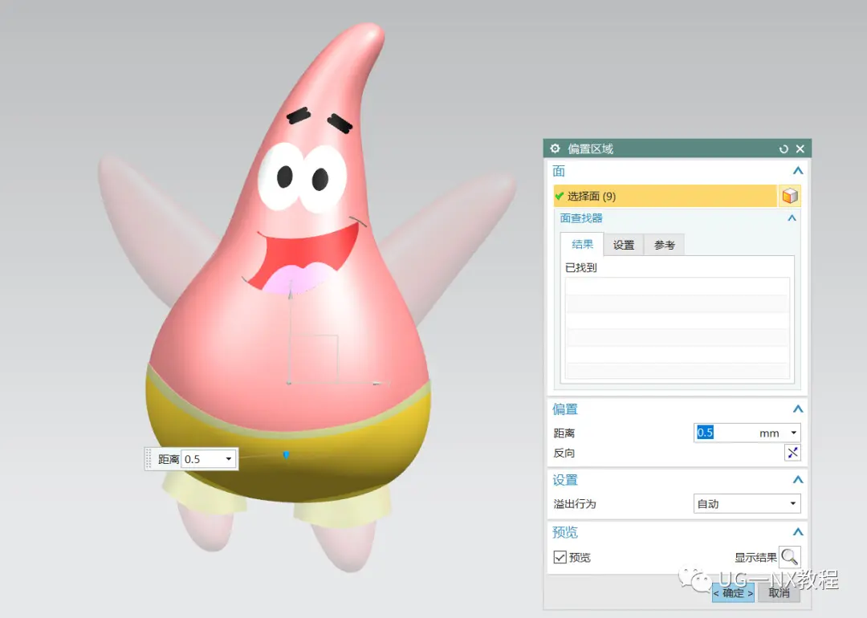Click the 显示结果 magnifier icon
Screen dimensions: 867x618
click(x=790, y=557)
